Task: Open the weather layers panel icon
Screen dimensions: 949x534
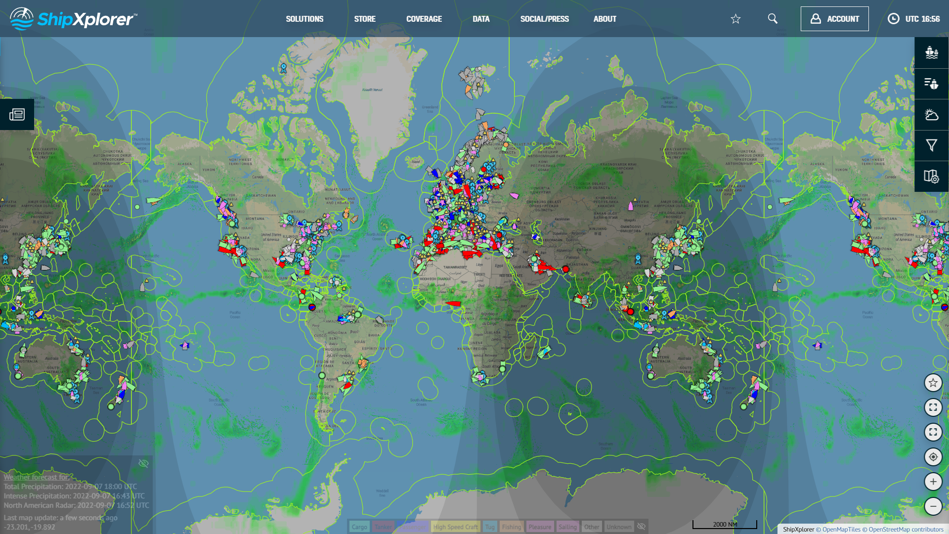Action: coord(932,115)
